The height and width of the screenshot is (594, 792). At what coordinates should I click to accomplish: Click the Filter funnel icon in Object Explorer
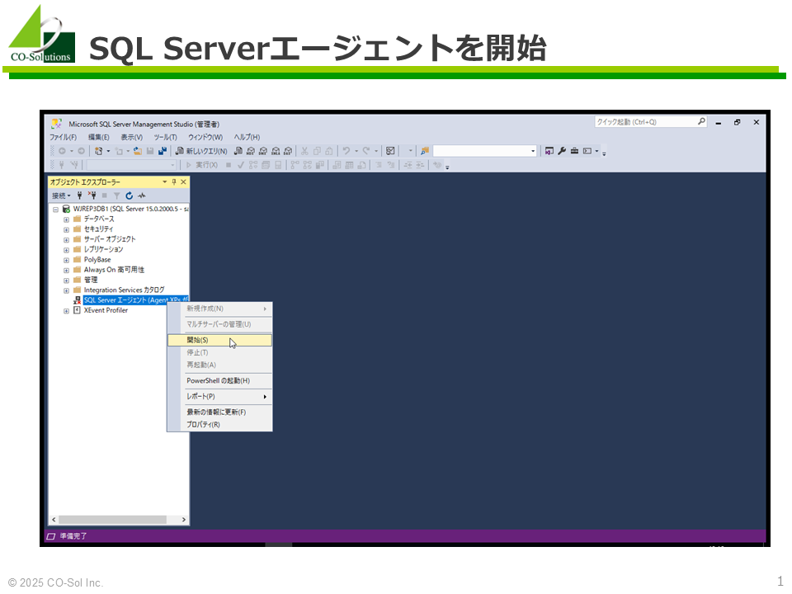[x=116, y=196]
